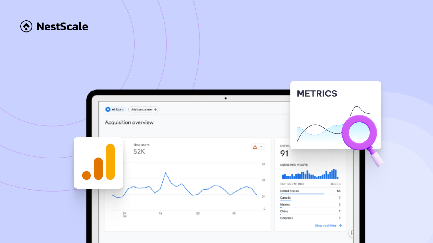Click the blue A avatar on All Users chip
Image resolution: width=433 pixels, height=243 pixels.
tap(107, 109)
